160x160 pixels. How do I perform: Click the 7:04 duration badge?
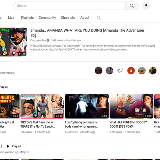pos(15,116)
